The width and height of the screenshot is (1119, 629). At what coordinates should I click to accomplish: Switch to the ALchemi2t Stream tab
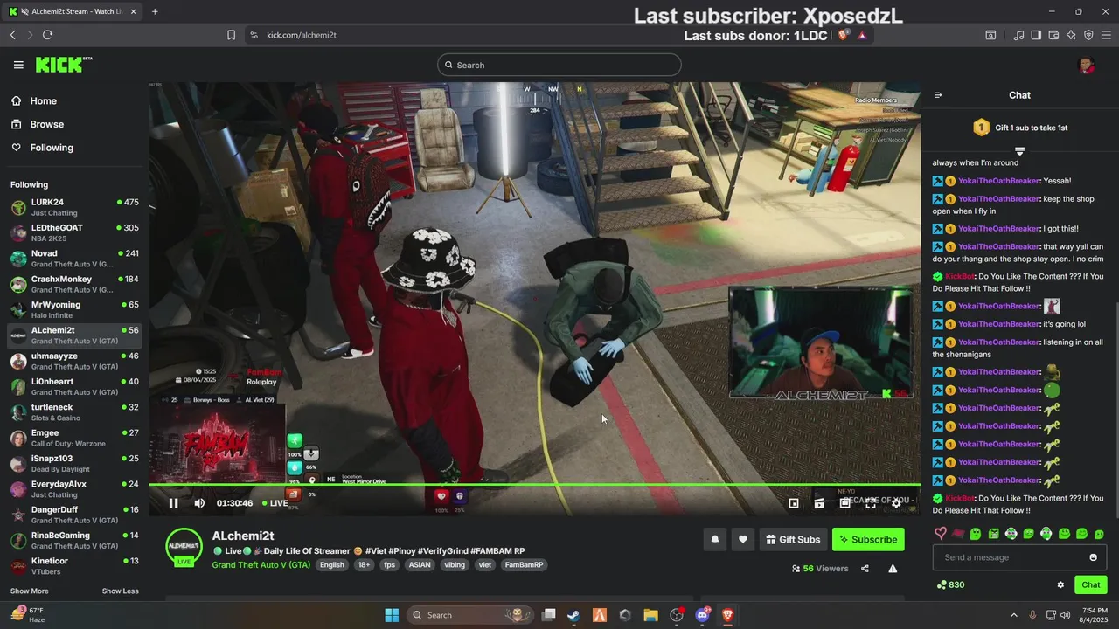(x=74, y=11)
